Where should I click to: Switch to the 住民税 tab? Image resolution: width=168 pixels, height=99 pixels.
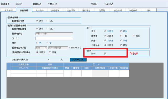click(102, 11)
